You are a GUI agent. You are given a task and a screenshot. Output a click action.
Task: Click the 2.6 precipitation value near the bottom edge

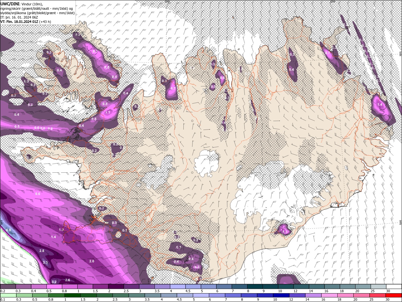point(68,280)
